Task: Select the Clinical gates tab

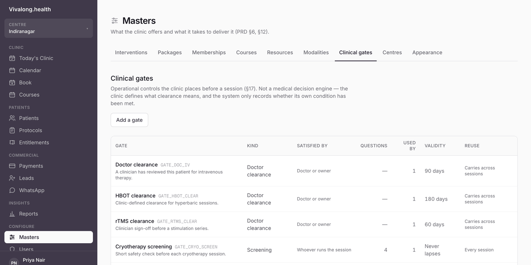Action: click(x=355, y=52)
